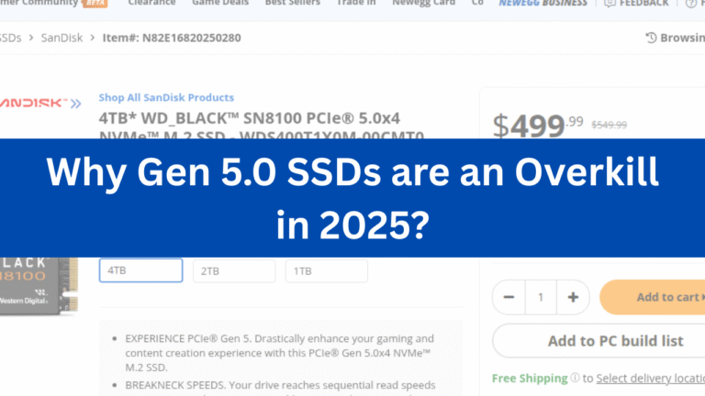Image resolution: width=705 pixels, height=396 pixels.
Task: Open Browsing History clock icon
Action: 651,38
